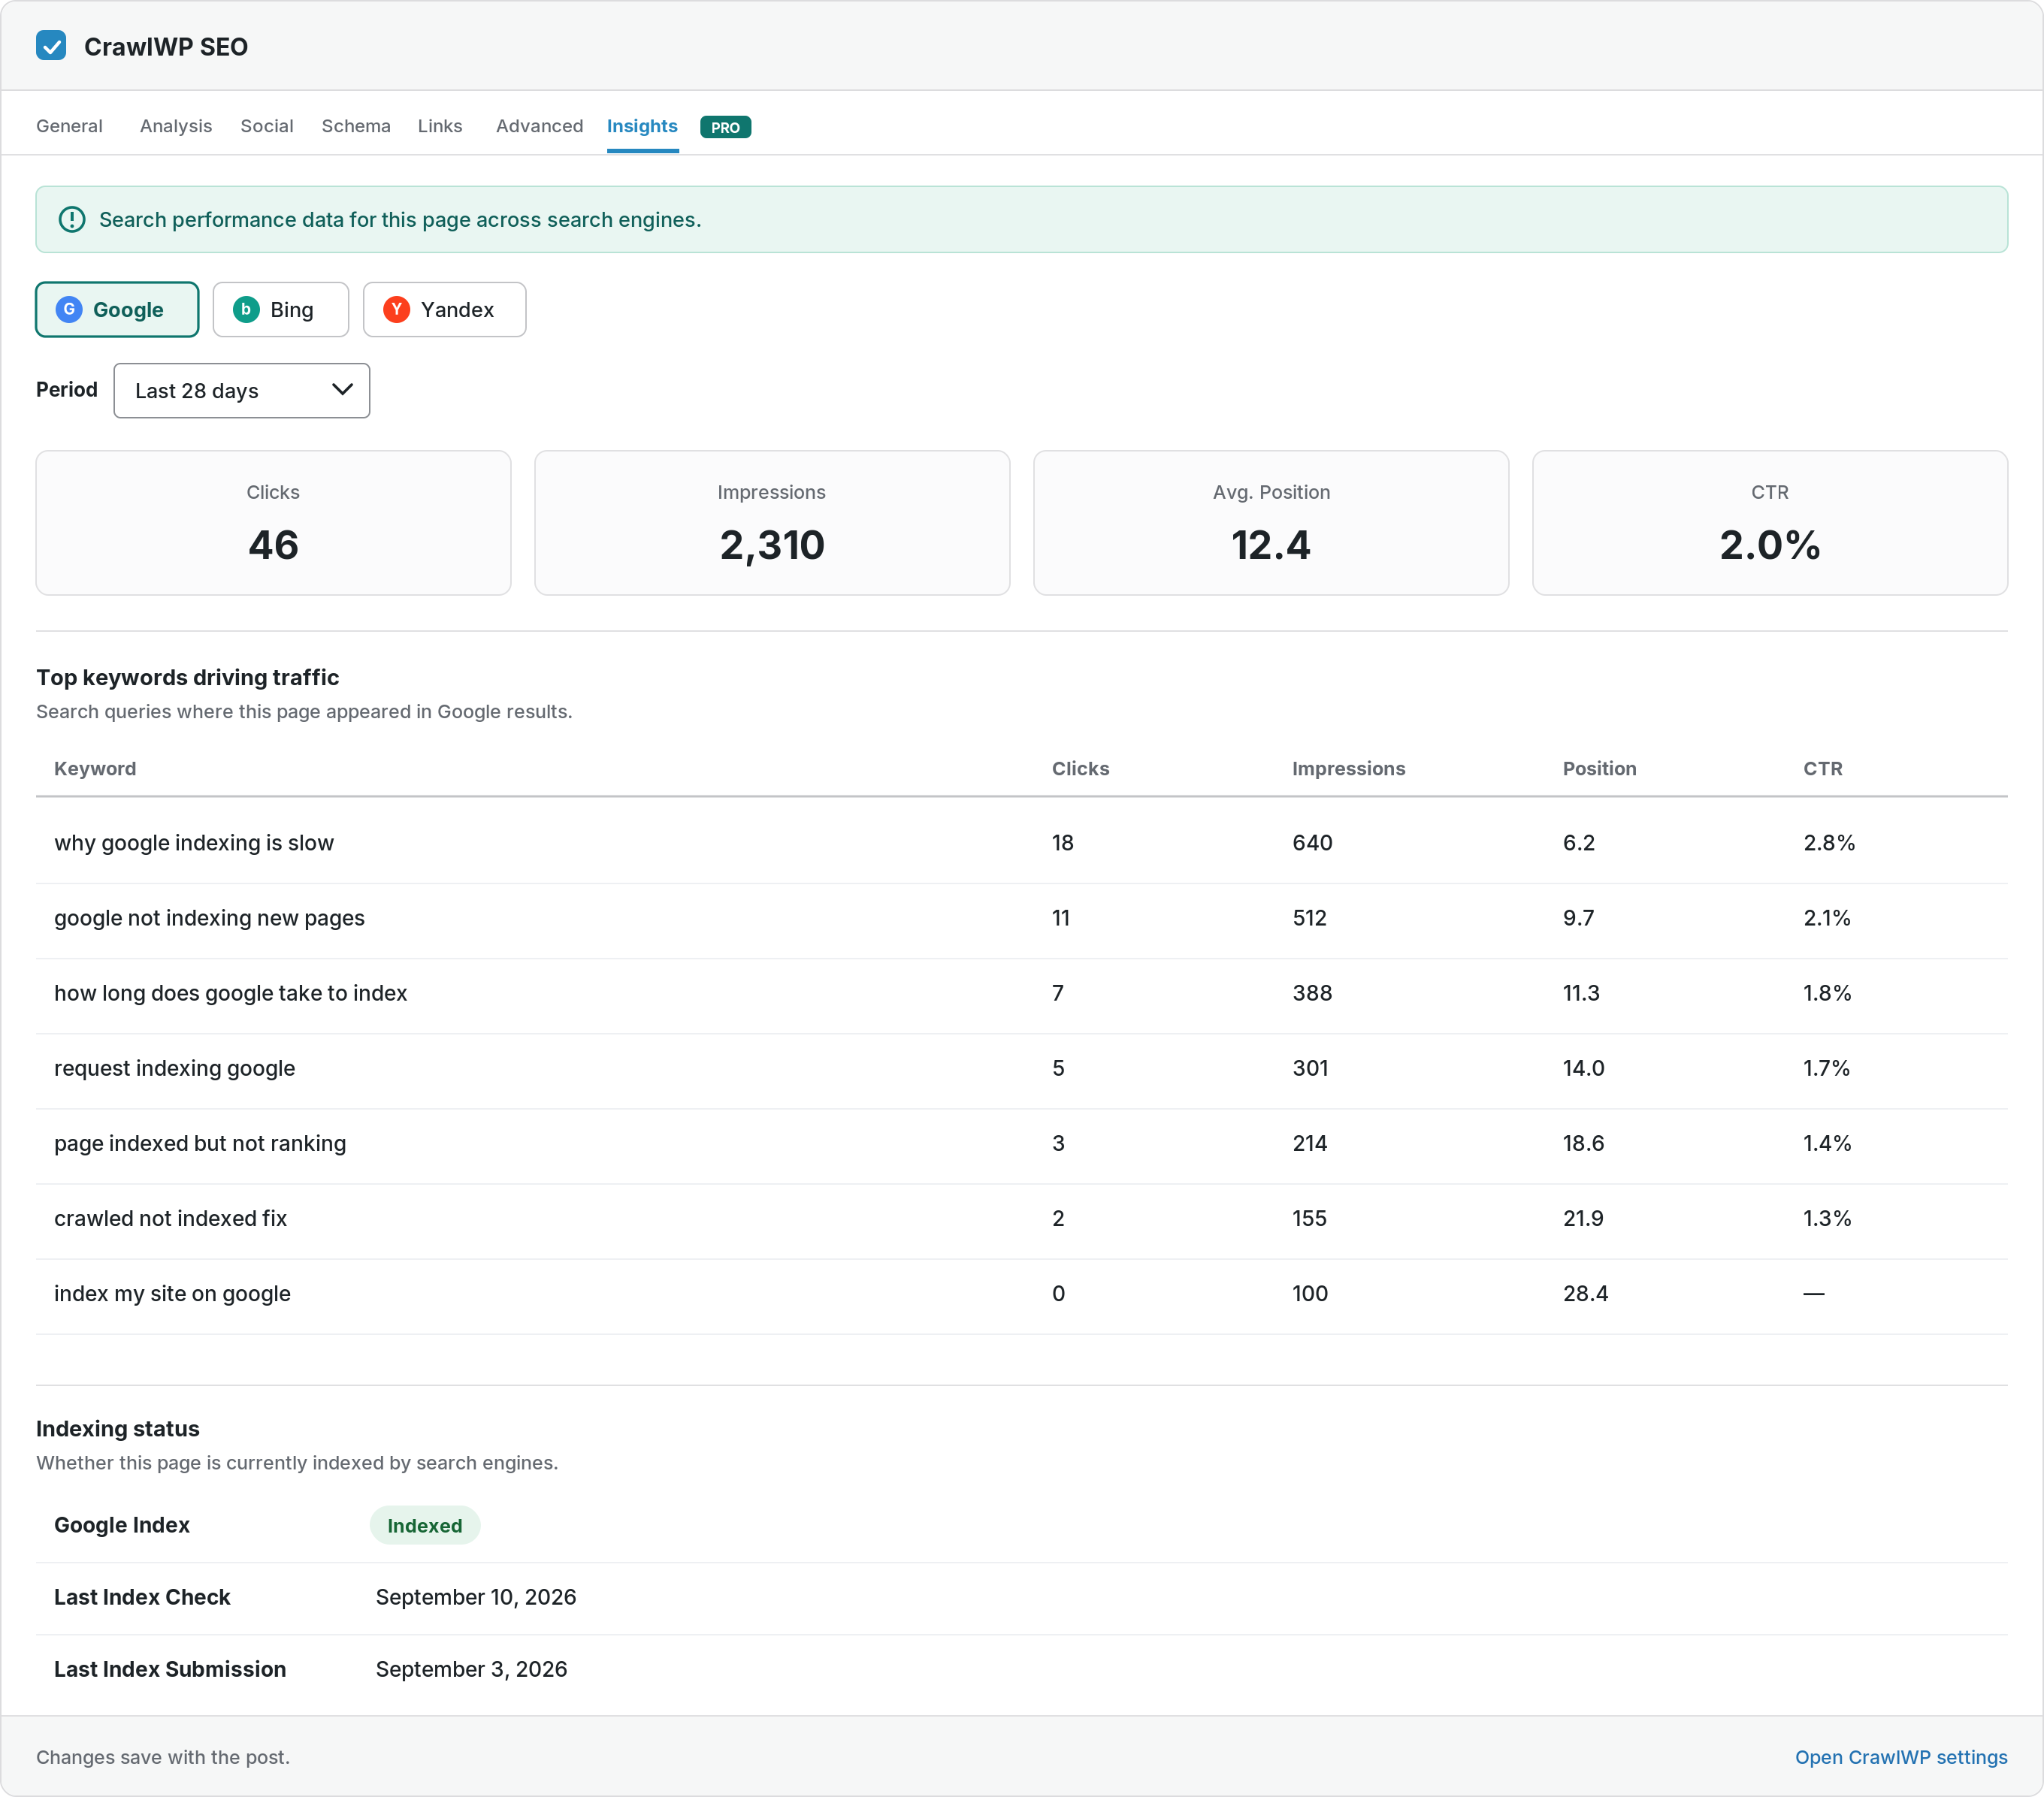
Task: Click the Avg. Position card showing 12.4
Action: pos(1271,523)
